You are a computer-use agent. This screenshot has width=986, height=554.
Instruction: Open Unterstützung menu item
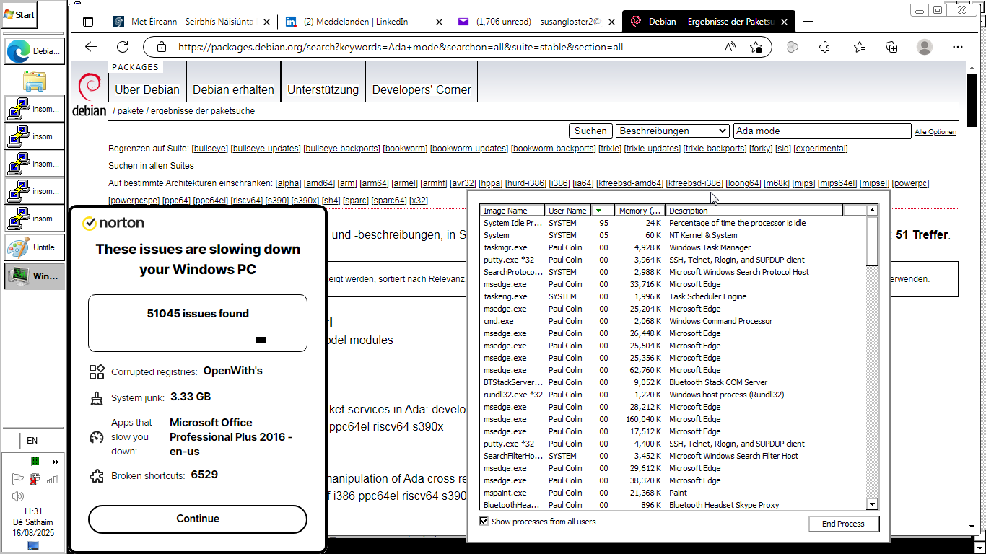(323, 90)
